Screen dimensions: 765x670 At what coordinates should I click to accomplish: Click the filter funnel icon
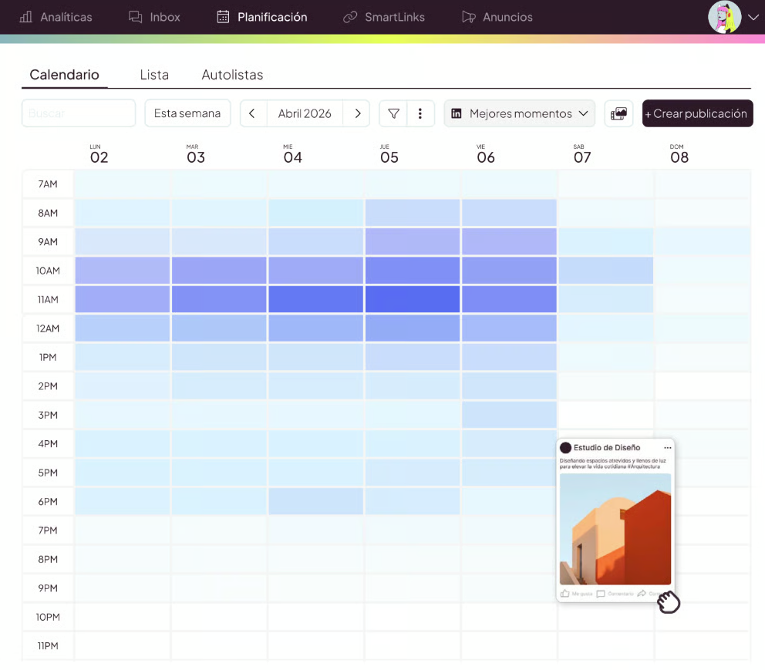tap(393, 113)
